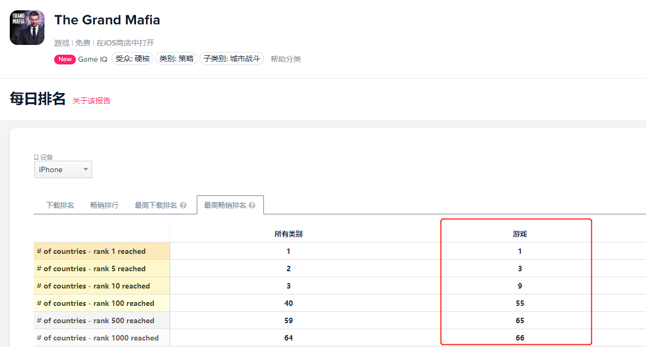Click help icon beside 最高下载排名
This screenshot has width=646, height=347.
(x=183, y=205)
